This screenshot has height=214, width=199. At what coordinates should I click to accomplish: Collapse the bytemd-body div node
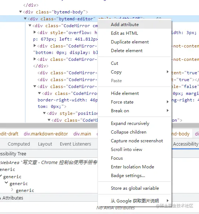(21, 12)
